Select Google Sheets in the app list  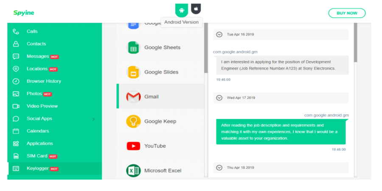pyautogui.click(x=160, y=48)
